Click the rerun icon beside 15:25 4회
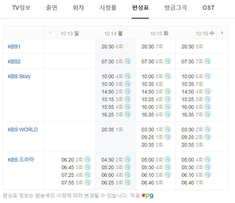235x203 pixels. [168, 99]
